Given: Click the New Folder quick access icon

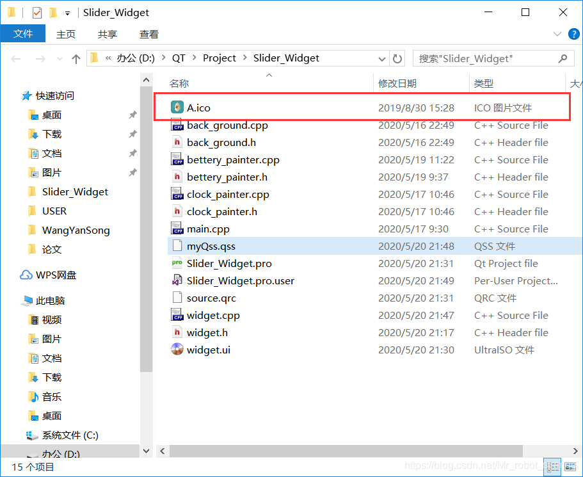Looking at the screenshot, I should [x=53, y=13].
